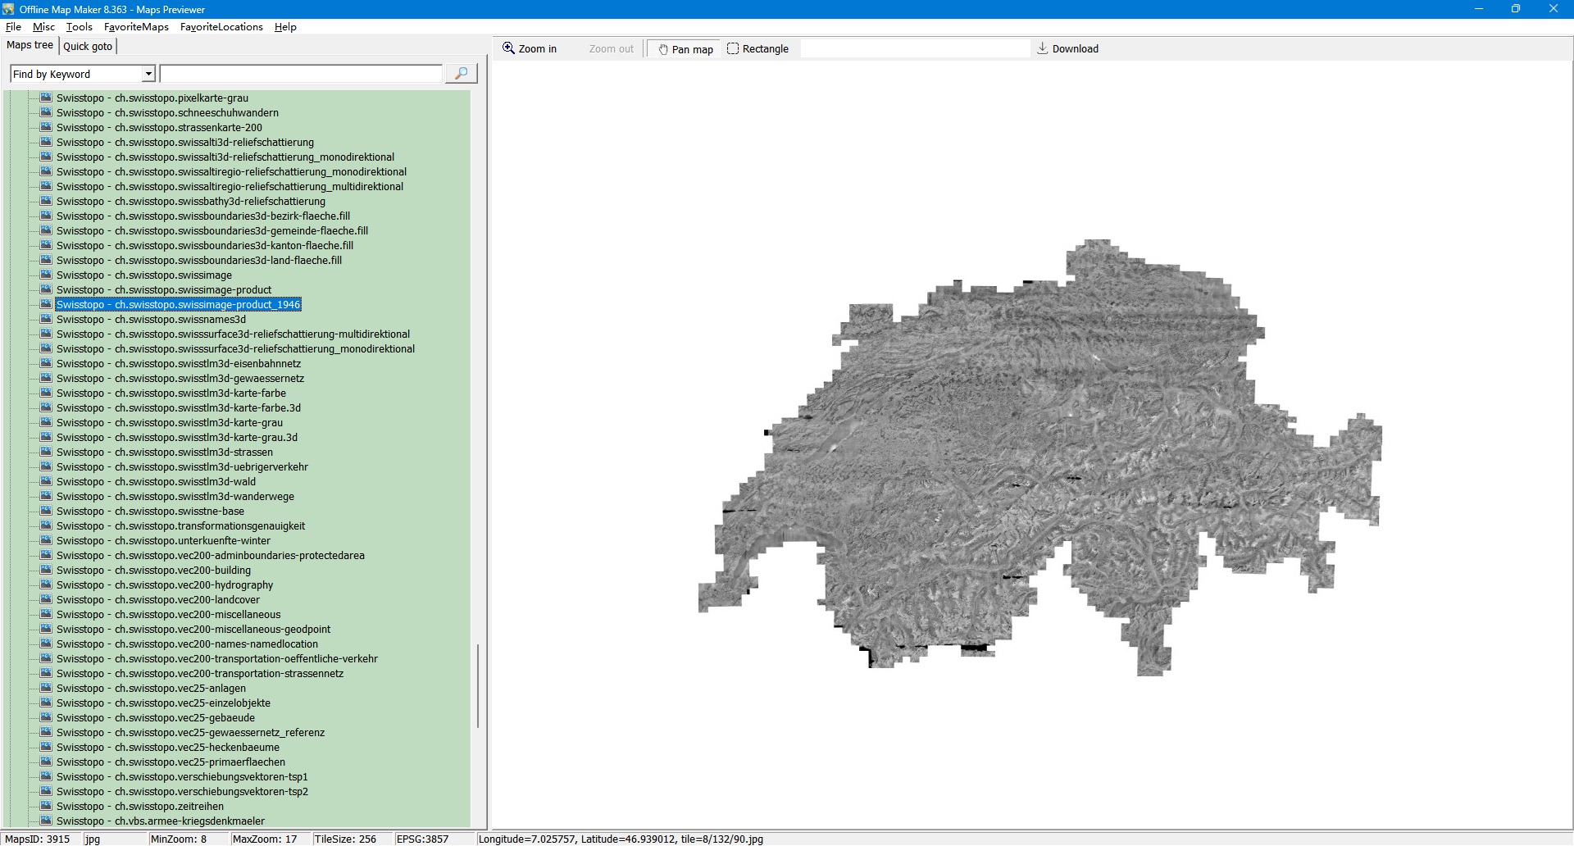
Task: Enable the Rectangle selection tool
Action: [757, 49]
